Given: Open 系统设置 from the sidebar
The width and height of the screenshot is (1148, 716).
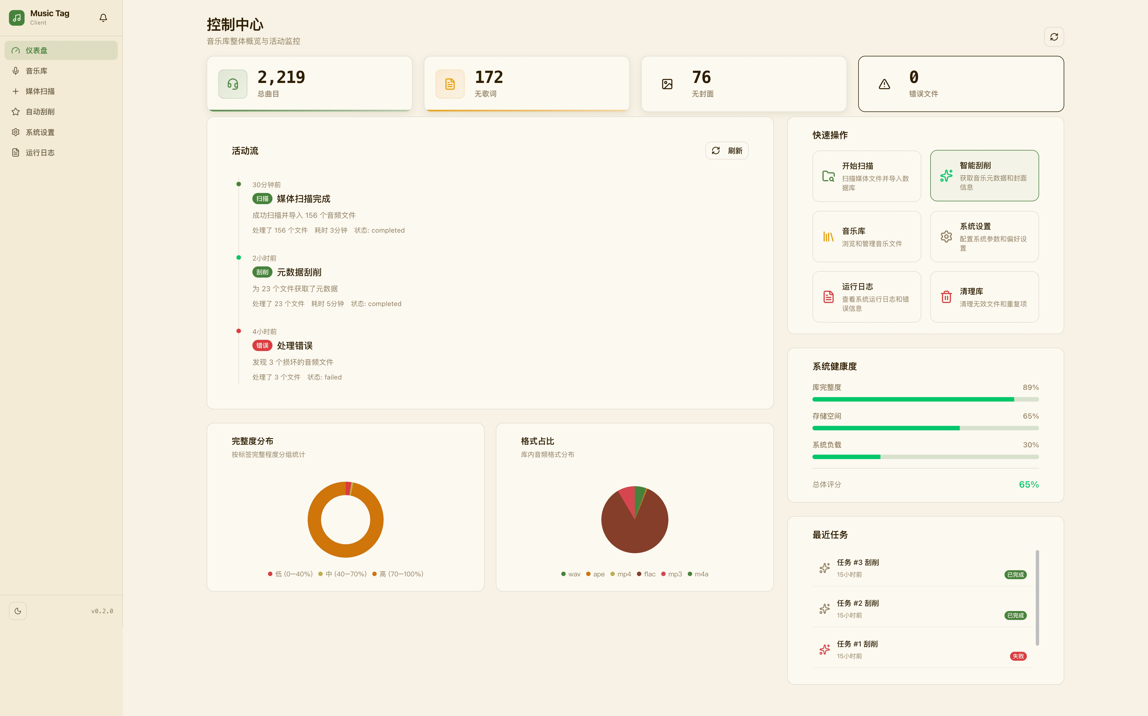Looking at the screenshot, I should pos(40,132).
